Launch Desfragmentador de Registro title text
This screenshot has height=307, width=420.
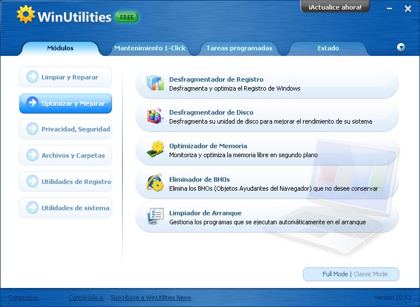216,79
